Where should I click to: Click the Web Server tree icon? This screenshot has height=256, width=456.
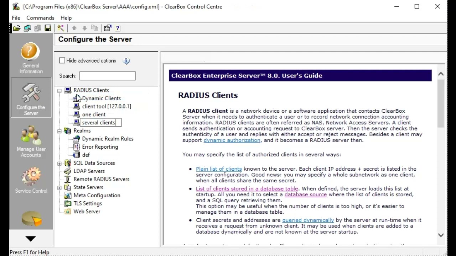click(x=67, y=212)
